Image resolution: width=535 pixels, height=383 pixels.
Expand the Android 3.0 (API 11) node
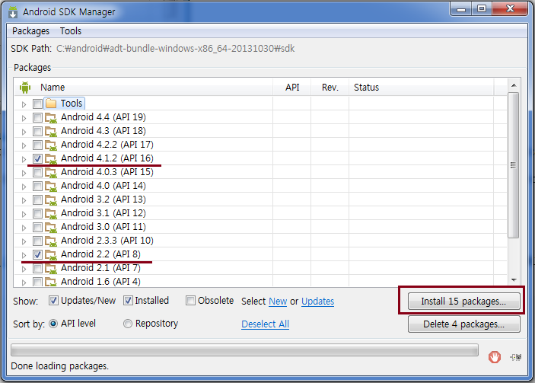(x=24, y=228)
